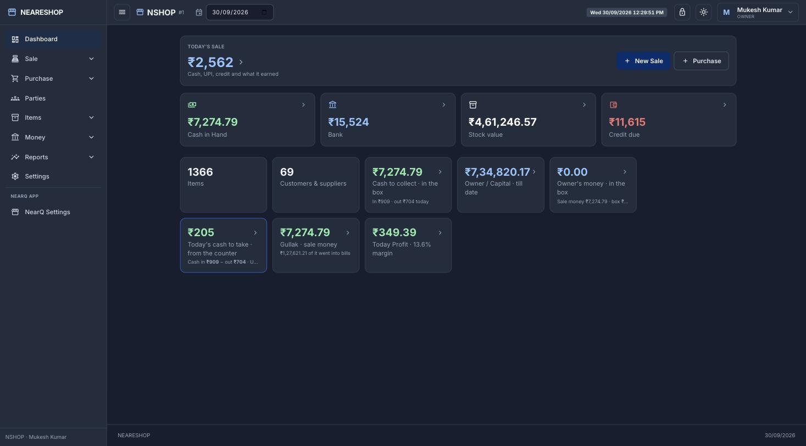806x446 pixels.
Task: Expand the Sale menu chevron
Action: [91, 59]
